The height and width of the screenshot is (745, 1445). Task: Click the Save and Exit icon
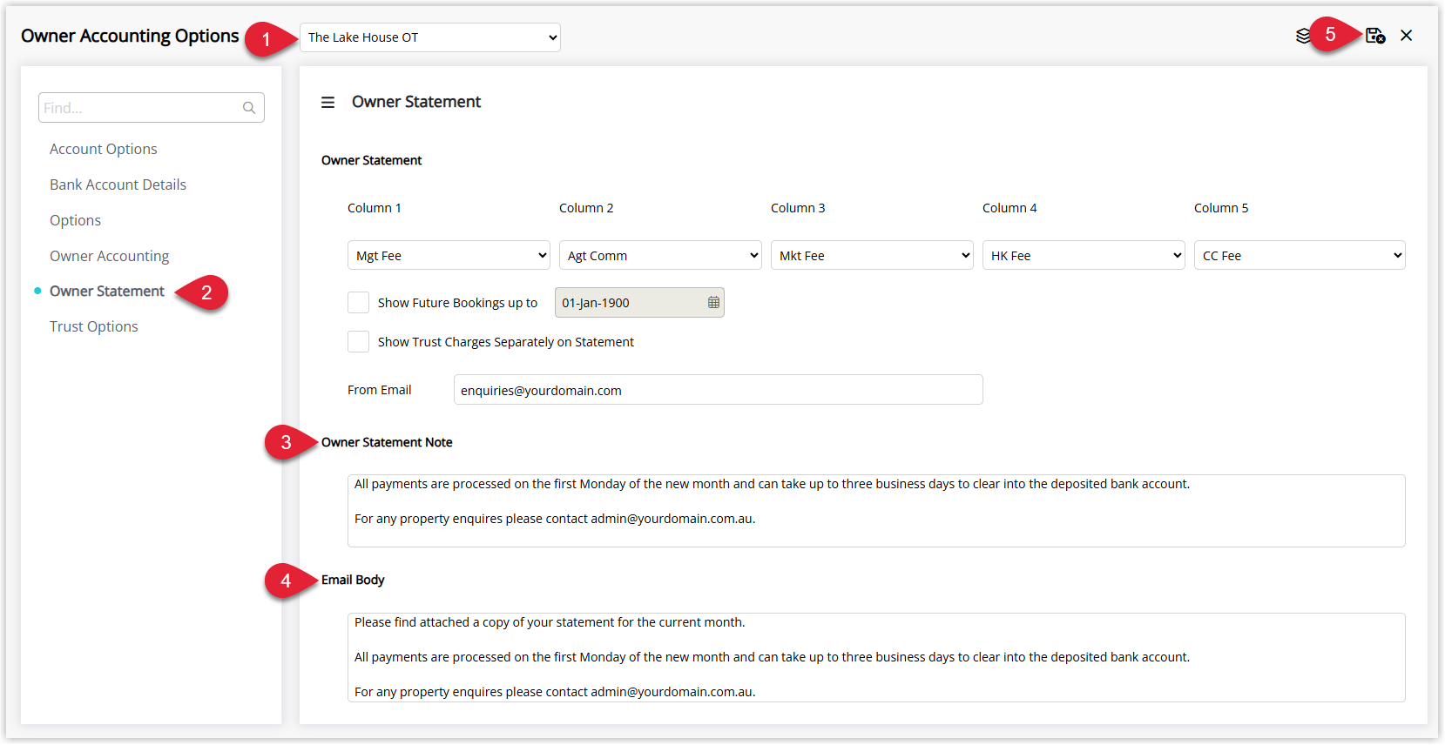point(1375,36)
